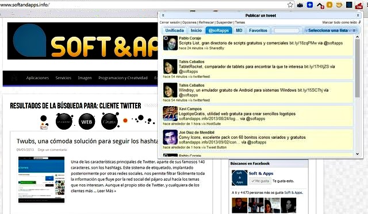This screenshot has height=214, width=368.
Task: Click Leer Más link
Action: coord(106,191)
